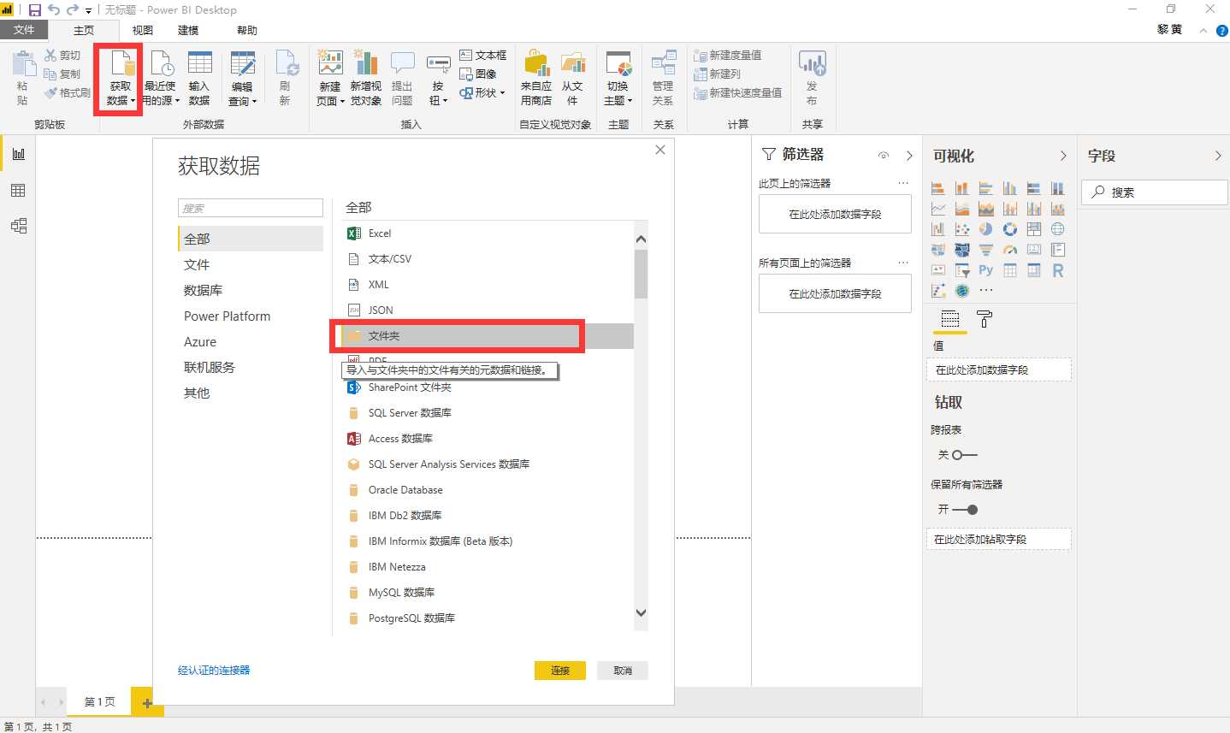Select the donut chart visual
The image size is (1230, 733).
(x=1010, y=228)
